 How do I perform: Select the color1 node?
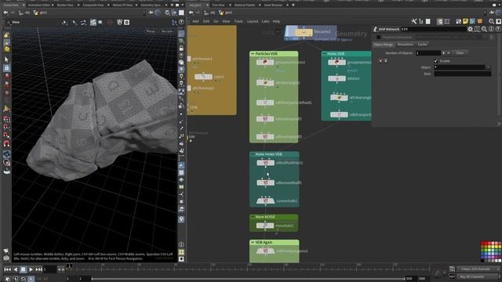(203, 77)
